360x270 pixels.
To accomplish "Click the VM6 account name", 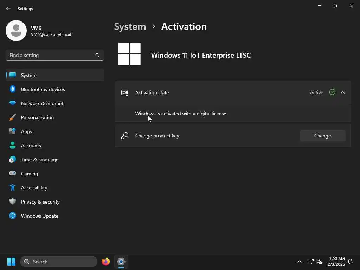I will tap(36, 28).
